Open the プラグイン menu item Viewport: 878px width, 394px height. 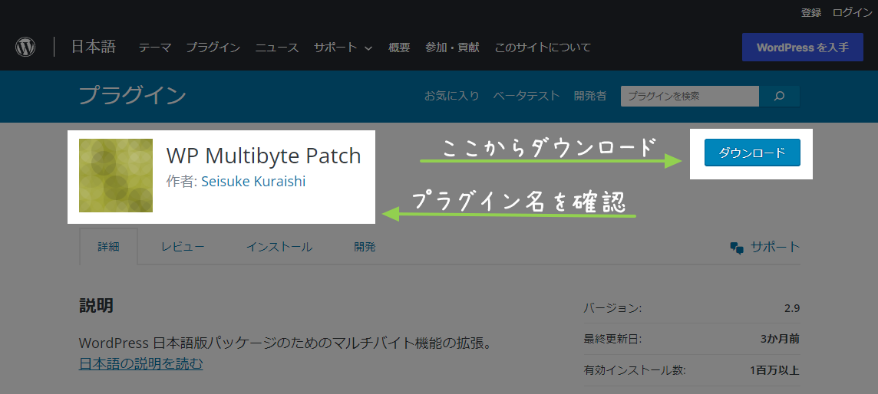(x=213, y=48)
